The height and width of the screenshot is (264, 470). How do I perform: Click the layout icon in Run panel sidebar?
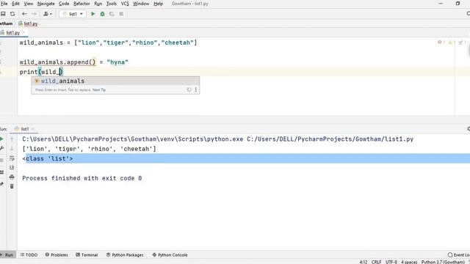[1, 172]
